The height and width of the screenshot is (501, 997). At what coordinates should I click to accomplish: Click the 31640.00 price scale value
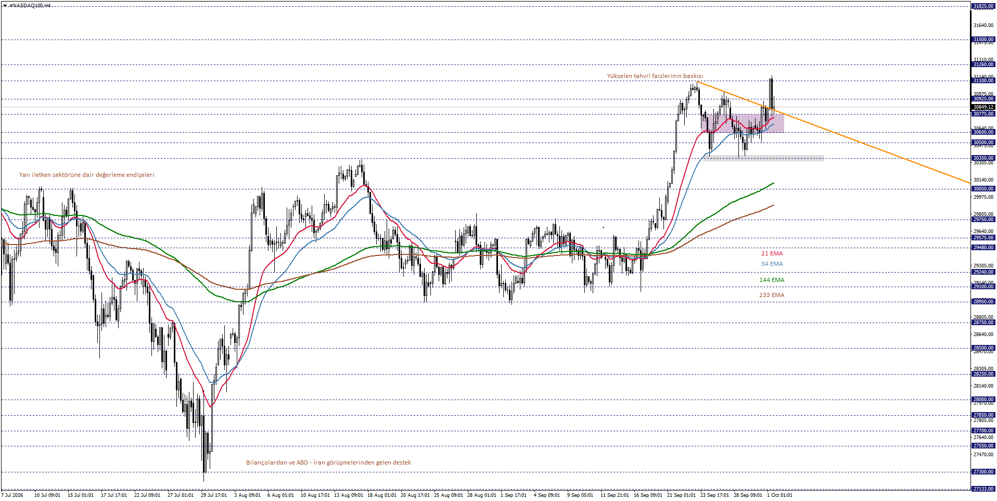pos(983,25)
